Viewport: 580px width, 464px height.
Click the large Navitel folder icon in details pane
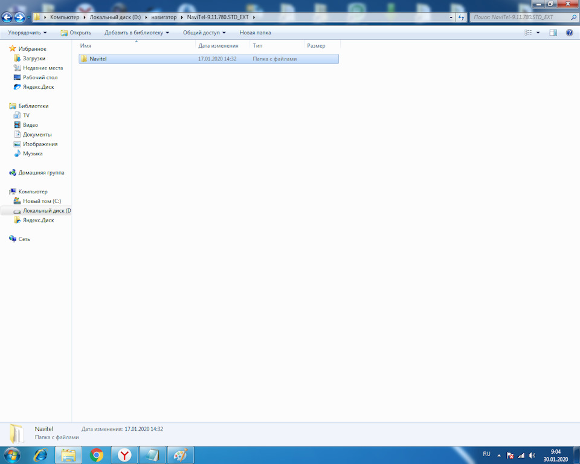coord(17,434)
